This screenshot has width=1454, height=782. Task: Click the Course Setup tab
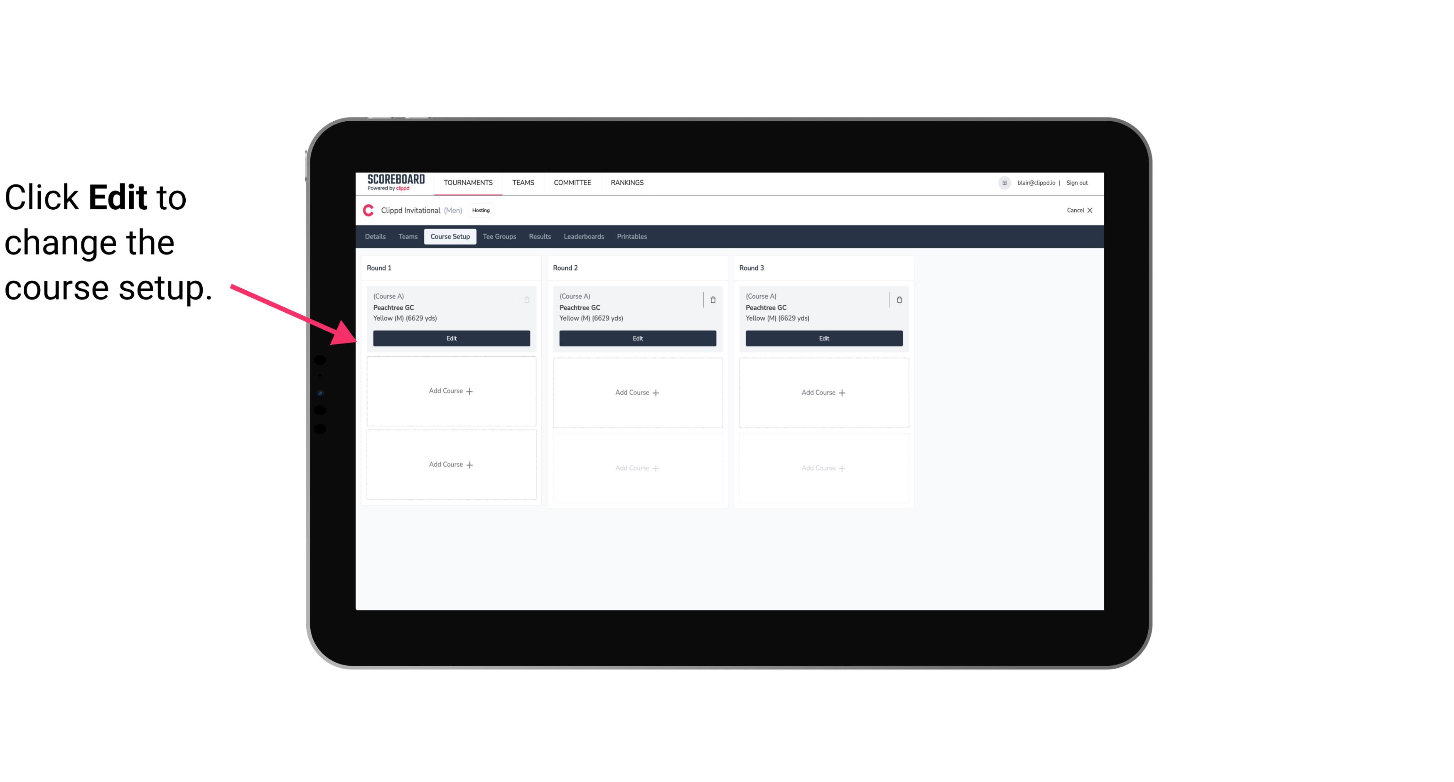click(x=449, y=236)
